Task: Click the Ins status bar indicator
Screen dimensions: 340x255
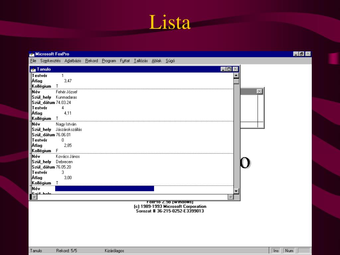Action: pyautogui.click(x=276, y=251)
